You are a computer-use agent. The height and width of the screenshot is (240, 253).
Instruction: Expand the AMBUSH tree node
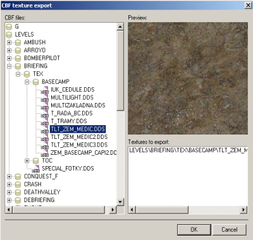pos(9,42)
